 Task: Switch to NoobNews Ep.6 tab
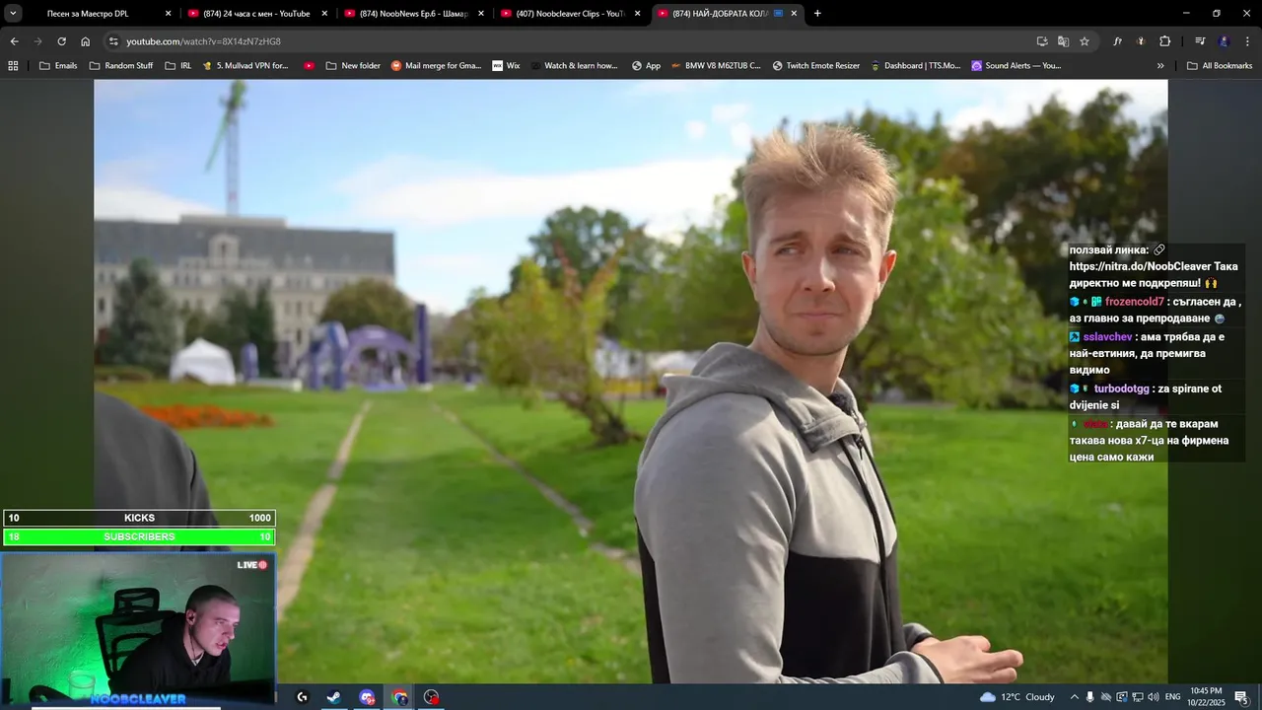(414, 14)
